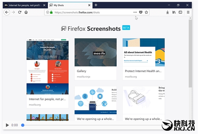Open the Gallery shot thumbnail

point(95,53)
